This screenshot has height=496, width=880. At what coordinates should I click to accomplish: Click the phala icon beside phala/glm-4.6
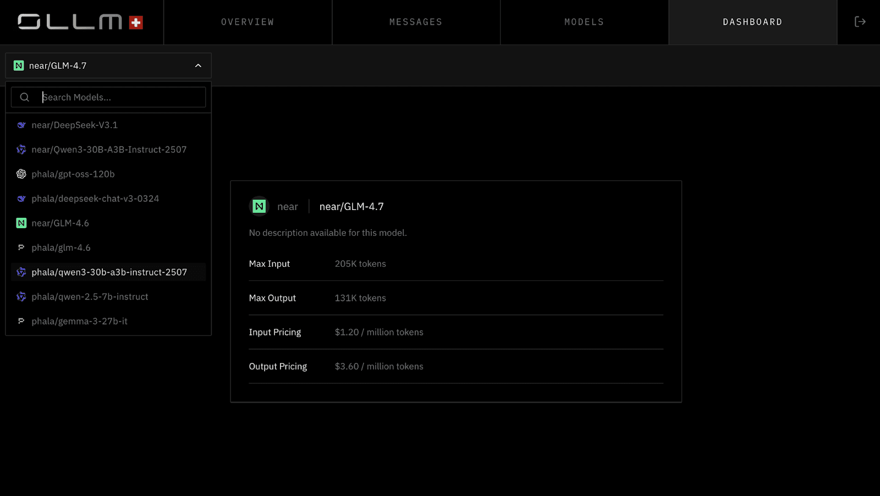(x=21, y=247)
